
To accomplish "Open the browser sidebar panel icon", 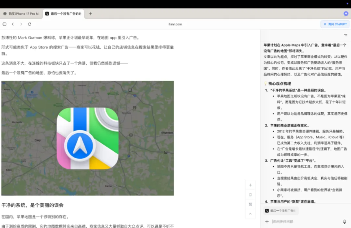I will (x=4, y=24).
